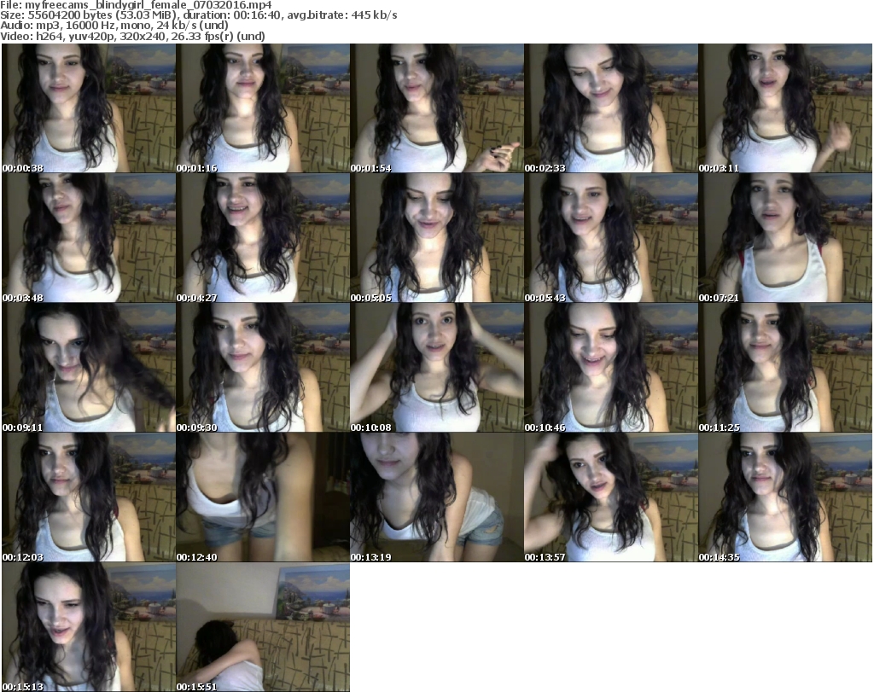The image size is (874, 692).
Task: Click the thumbnail stamped 00:11:25
Action: [x=785, y=368]
